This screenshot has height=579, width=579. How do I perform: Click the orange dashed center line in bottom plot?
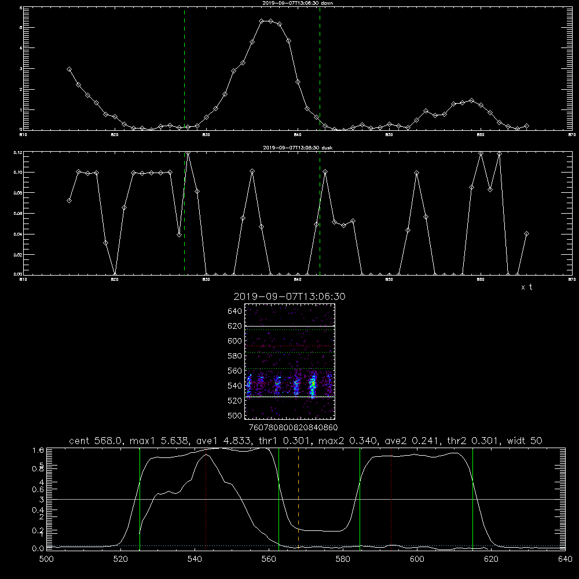click(x=298, y=499)
